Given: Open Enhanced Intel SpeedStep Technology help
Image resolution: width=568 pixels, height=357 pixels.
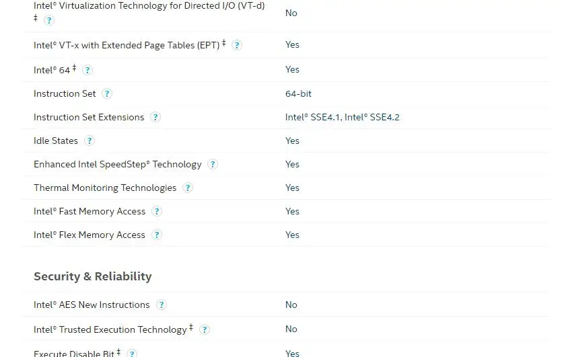Looking at the screenshot, I should (x=213, y=164).
